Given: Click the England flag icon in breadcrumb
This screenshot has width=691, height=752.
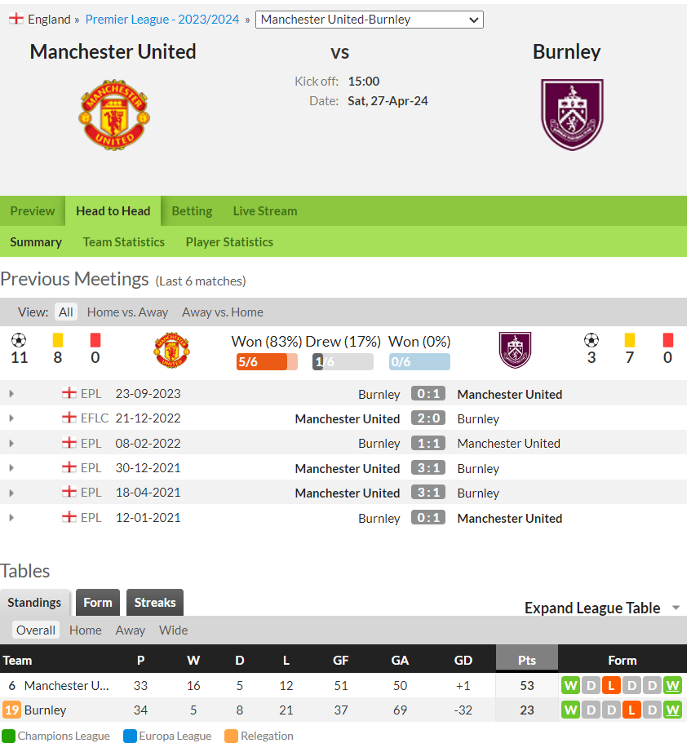Looking at the screenshot, I should (x=16, y=19).
